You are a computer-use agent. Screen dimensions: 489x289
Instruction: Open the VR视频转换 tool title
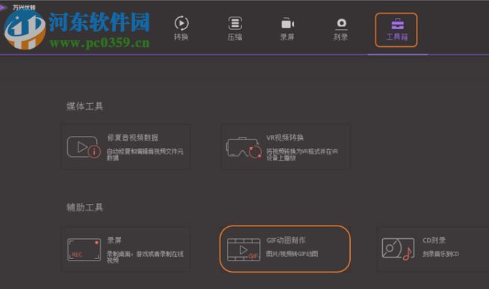coord(285,137)
